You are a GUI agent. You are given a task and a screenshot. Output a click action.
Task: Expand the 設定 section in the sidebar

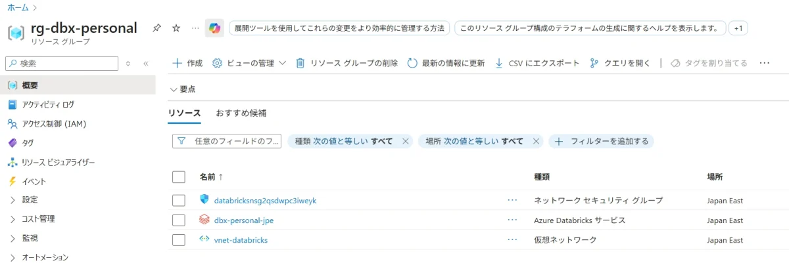(30, 199)
